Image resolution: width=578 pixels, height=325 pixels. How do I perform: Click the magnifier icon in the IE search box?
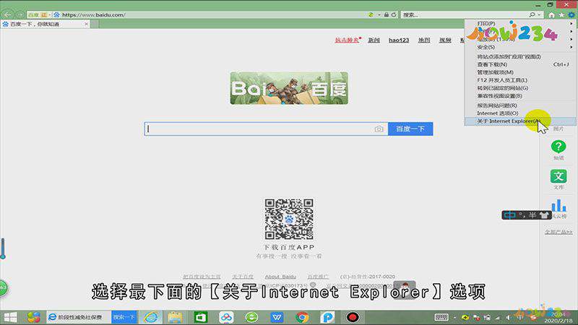point(532,14)
